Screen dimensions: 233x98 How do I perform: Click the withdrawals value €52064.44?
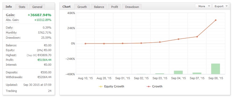[x=44, y=77]
